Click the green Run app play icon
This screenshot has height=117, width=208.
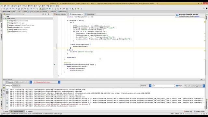click(x=47, y=9)
